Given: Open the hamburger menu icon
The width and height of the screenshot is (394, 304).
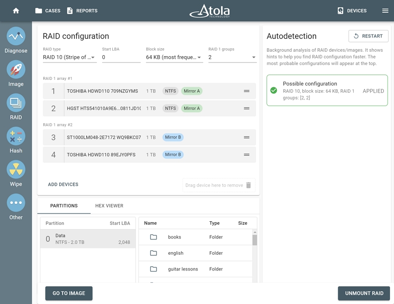Looking at the screenshot, I should click(x=385, y=10).
